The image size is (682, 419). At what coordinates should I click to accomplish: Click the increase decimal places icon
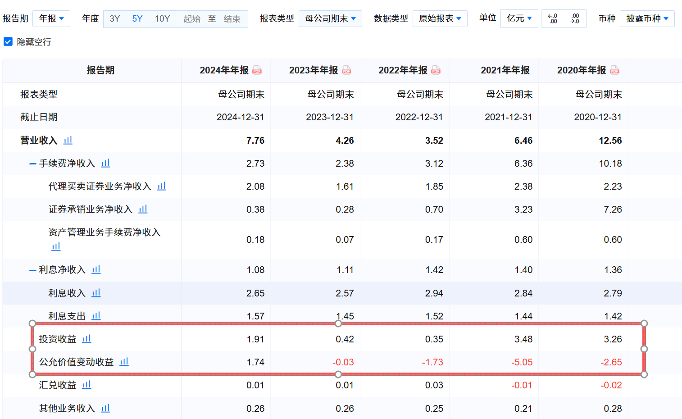(x=575, y=18)
